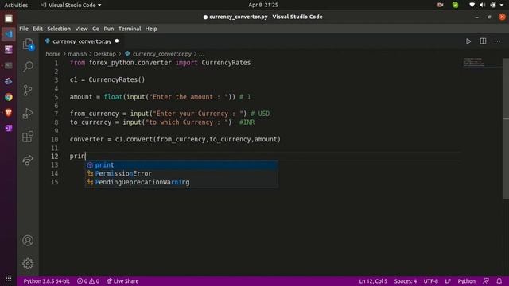
Task: Click Desktop in the breadcrumb
Action: tap(104, 54)
